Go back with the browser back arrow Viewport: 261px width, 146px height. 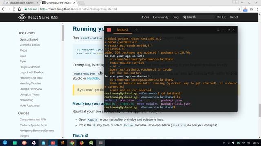[3, 9]
